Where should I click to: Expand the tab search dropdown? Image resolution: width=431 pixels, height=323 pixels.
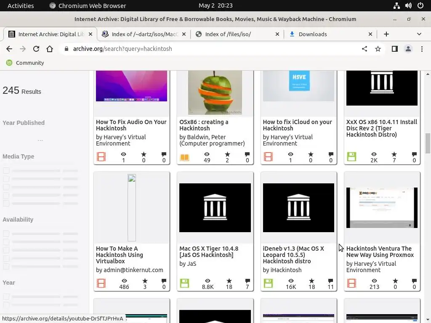tap(419, 34)
